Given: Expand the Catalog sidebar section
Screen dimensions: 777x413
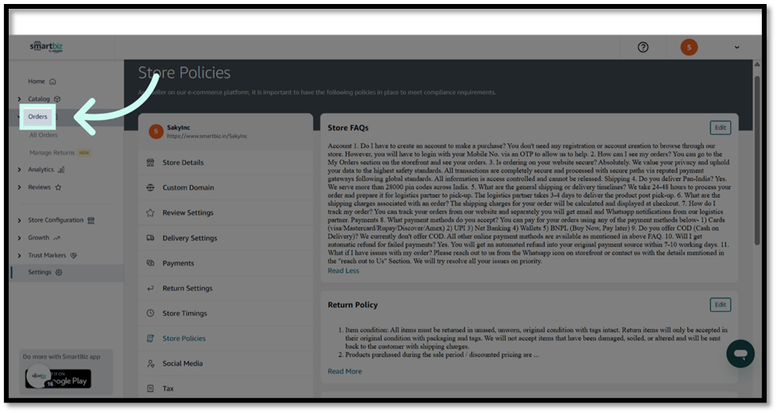Looking at the screenshot, I should [20, 99].
